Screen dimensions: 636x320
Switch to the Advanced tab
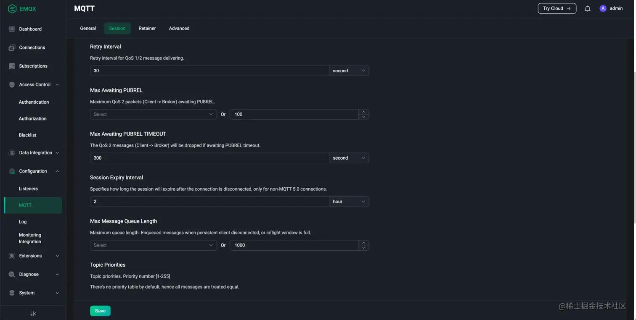coord(179,28)
